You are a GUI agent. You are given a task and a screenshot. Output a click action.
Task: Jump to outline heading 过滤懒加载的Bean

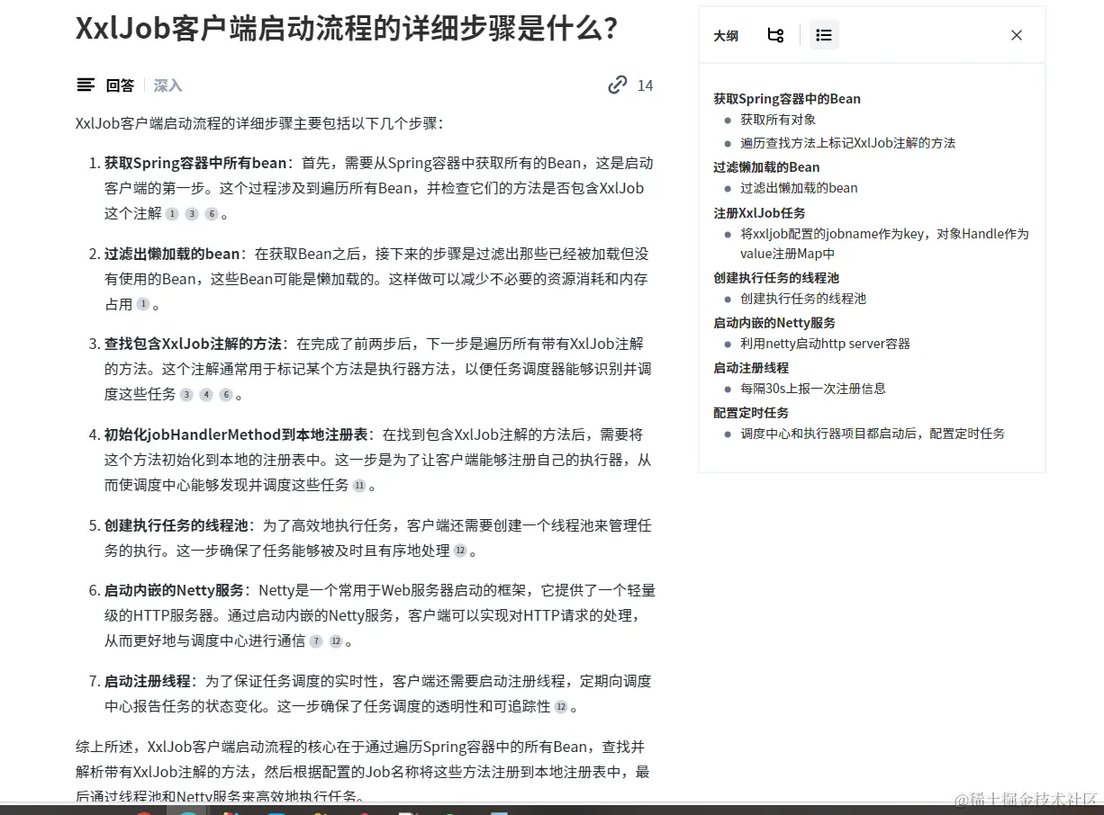pyautogui.click(x=766, y=167)
